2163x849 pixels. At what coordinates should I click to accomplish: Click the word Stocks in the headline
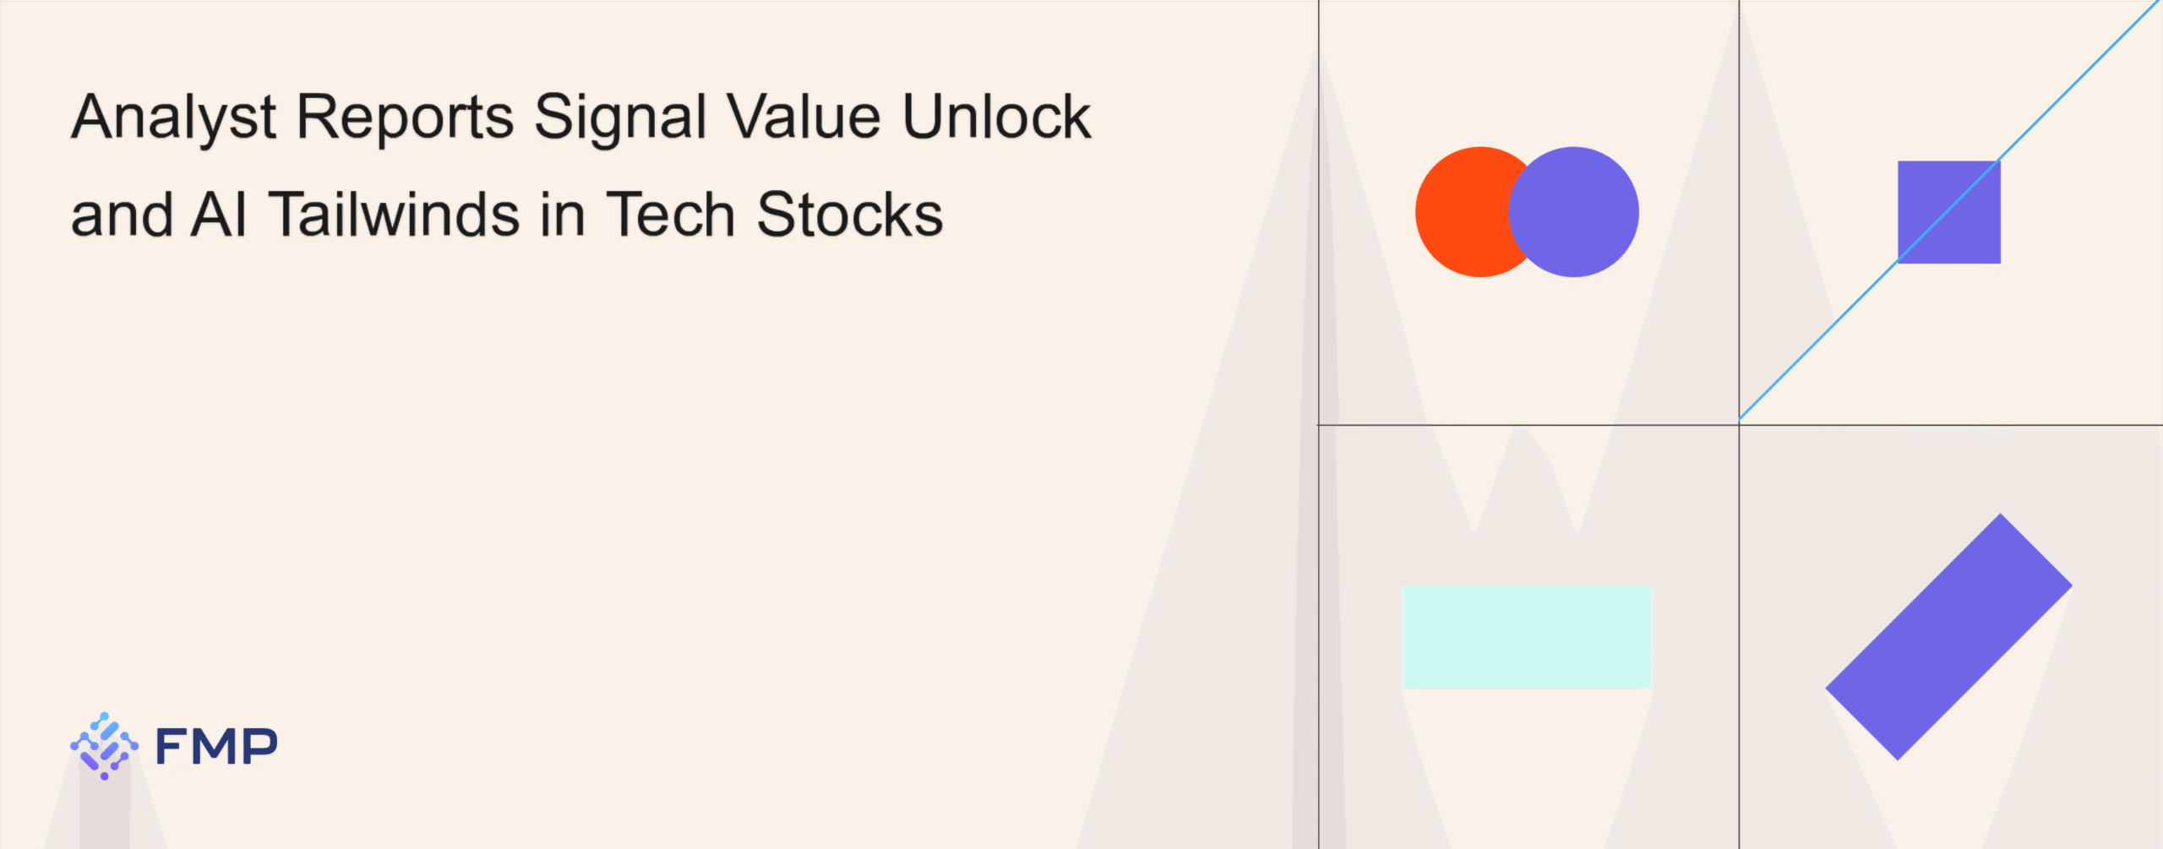849,214
